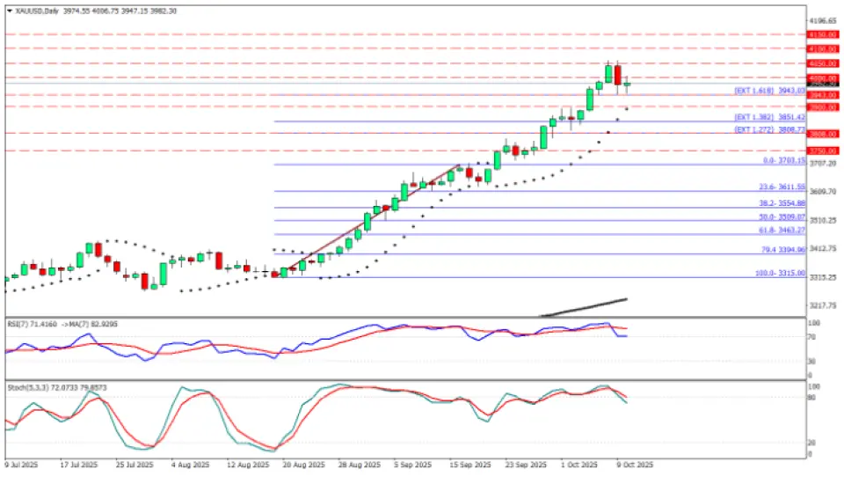Screen dimensions: 844x484
Task: Click the triangle arrow beside XAUUSD,Daily title
Action: click(x=9, y=10)
